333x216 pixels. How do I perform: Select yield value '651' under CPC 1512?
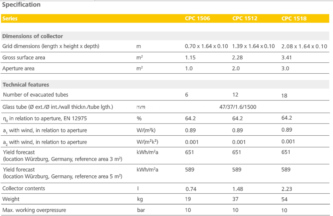pos(237,152)
